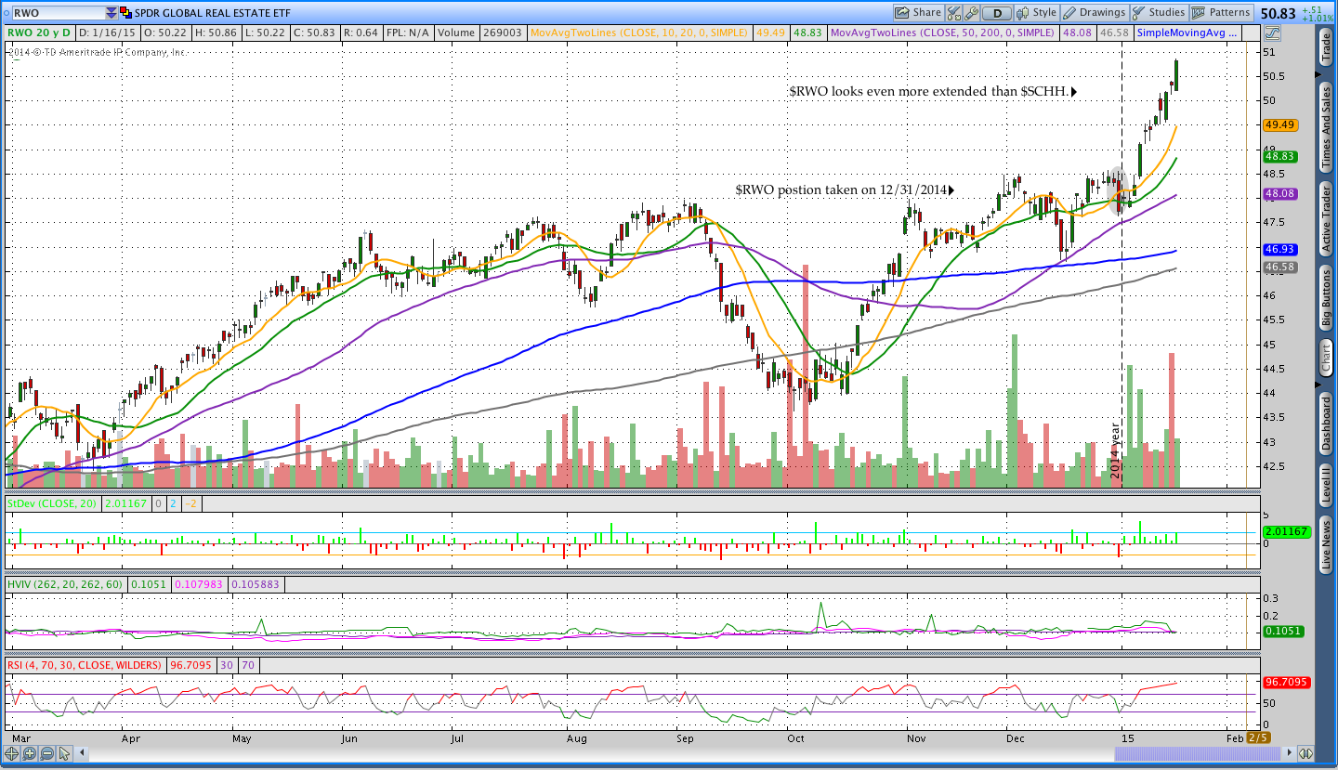Click the expand time axis double-arrow icon
This screenshot has height=770, width=1338.
click(x=1305, y=753)
